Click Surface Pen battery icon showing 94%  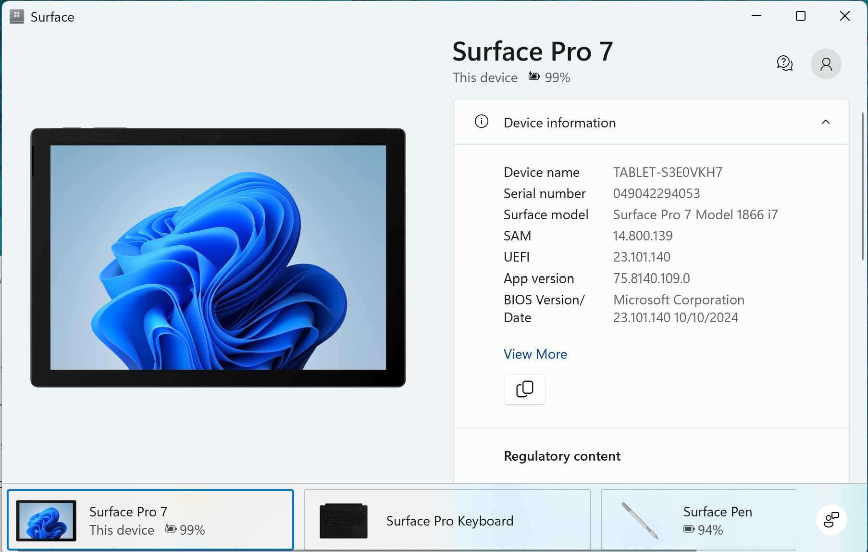tap(689, 529)
